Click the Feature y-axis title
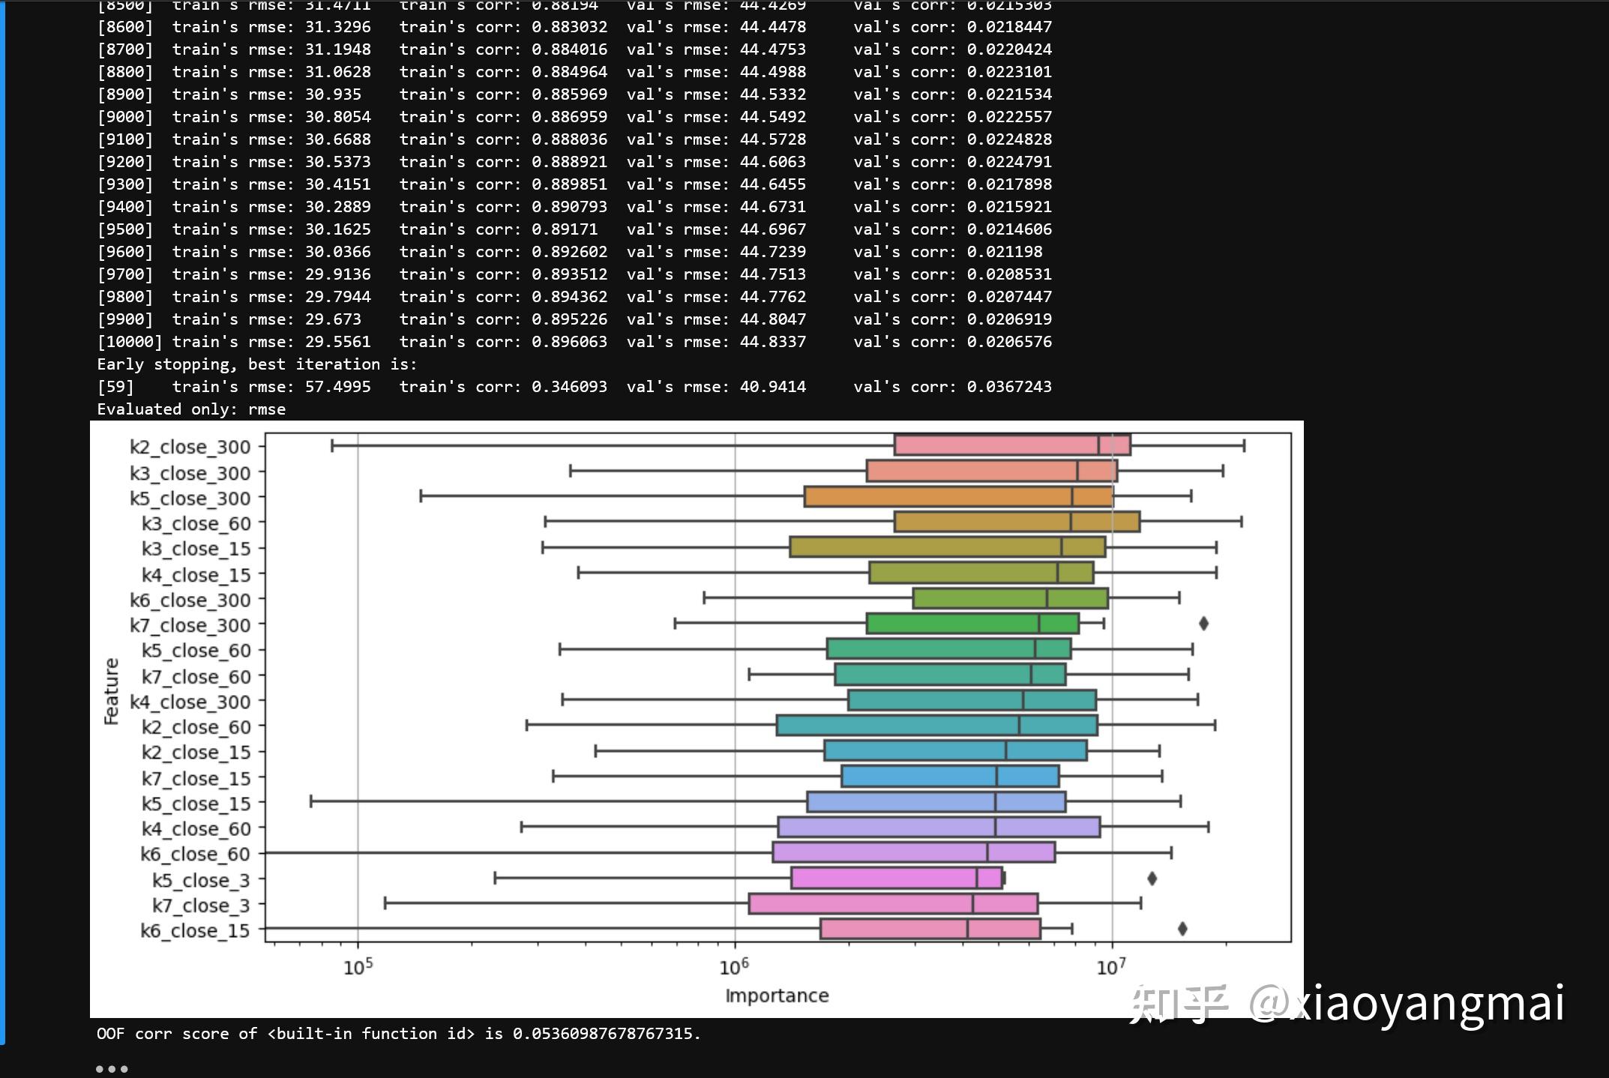The height and width of the screenshot is (1078, 1609). tap(111, 691)
